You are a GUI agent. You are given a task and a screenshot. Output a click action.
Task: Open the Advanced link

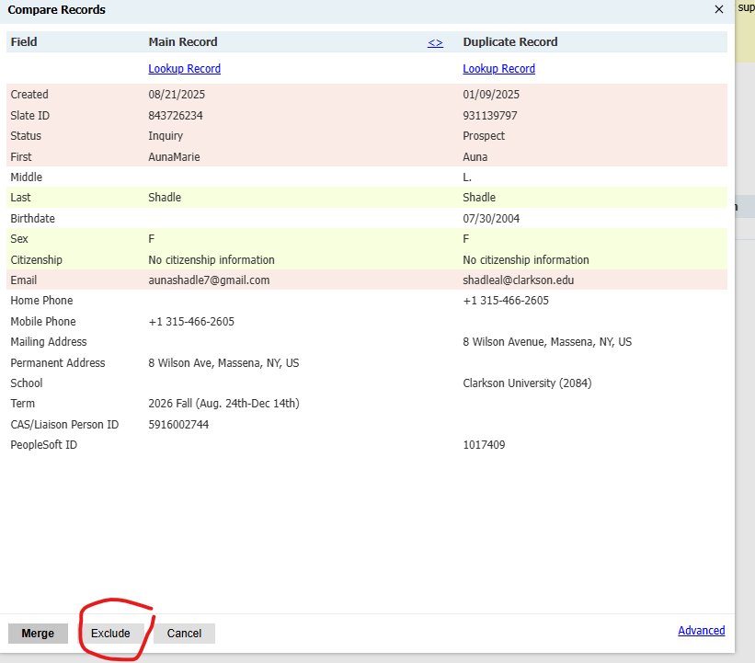click(701, 631)
